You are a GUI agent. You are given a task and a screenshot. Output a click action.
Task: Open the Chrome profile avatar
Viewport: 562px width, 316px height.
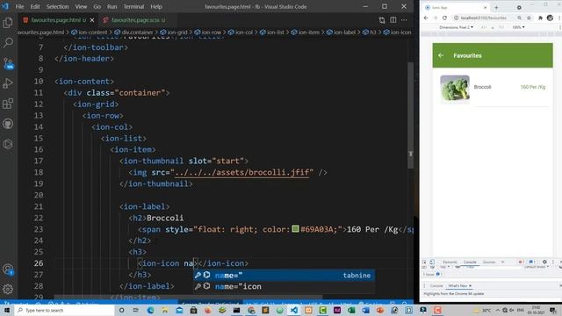click(x=550, y=18)
